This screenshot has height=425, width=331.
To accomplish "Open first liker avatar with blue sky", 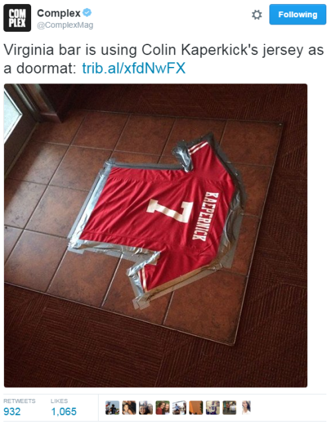I will (113, 408).
